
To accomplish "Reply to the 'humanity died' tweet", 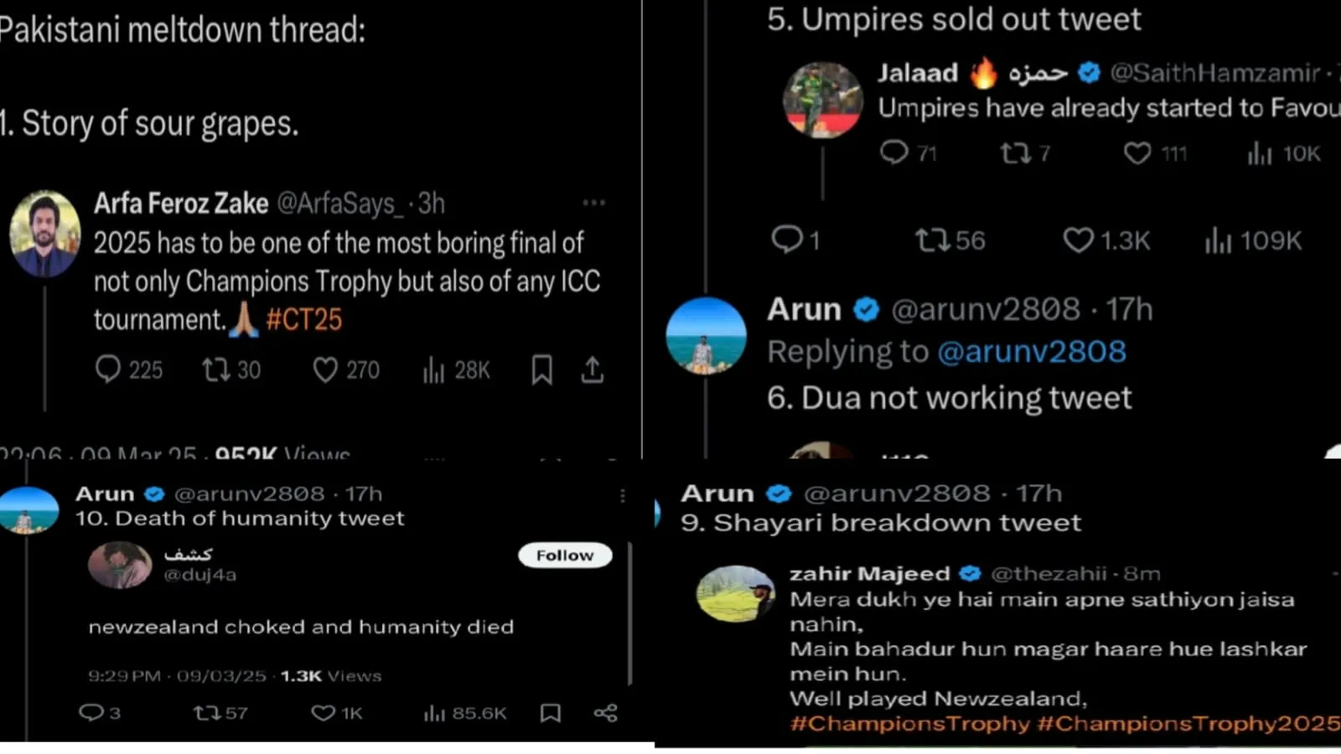I will (x=90, y=713).
